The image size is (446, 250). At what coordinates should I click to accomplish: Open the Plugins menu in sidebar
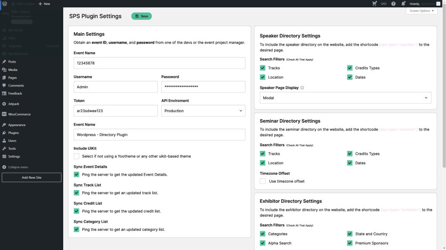coord(13,133)
